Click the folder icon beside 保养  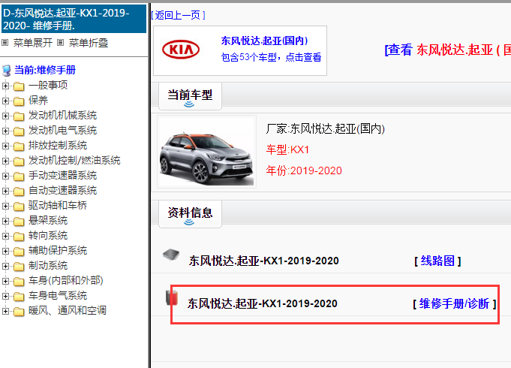[x=19, y=101]
